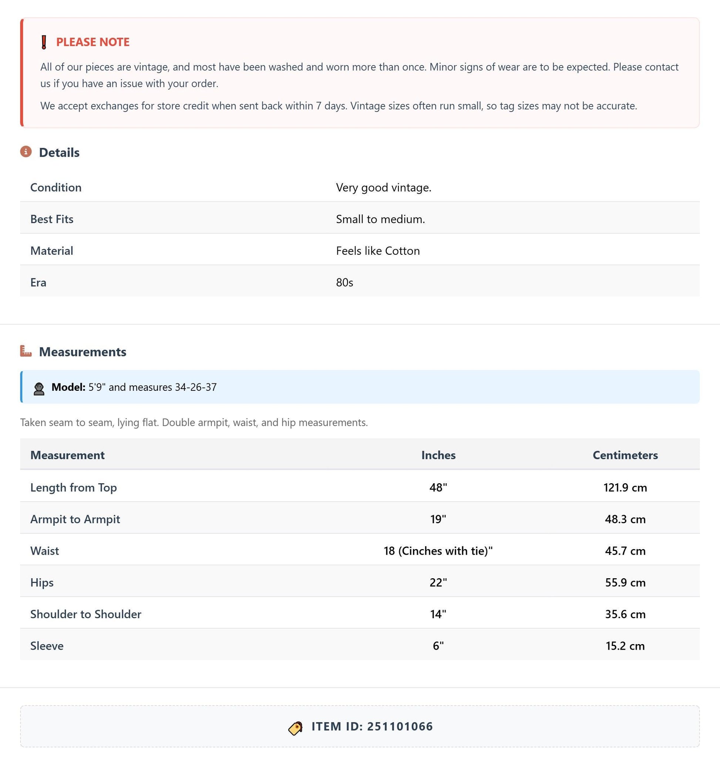720x765 pixels.
Task: Click the Best Fits row value
Action: click(380, 219)
